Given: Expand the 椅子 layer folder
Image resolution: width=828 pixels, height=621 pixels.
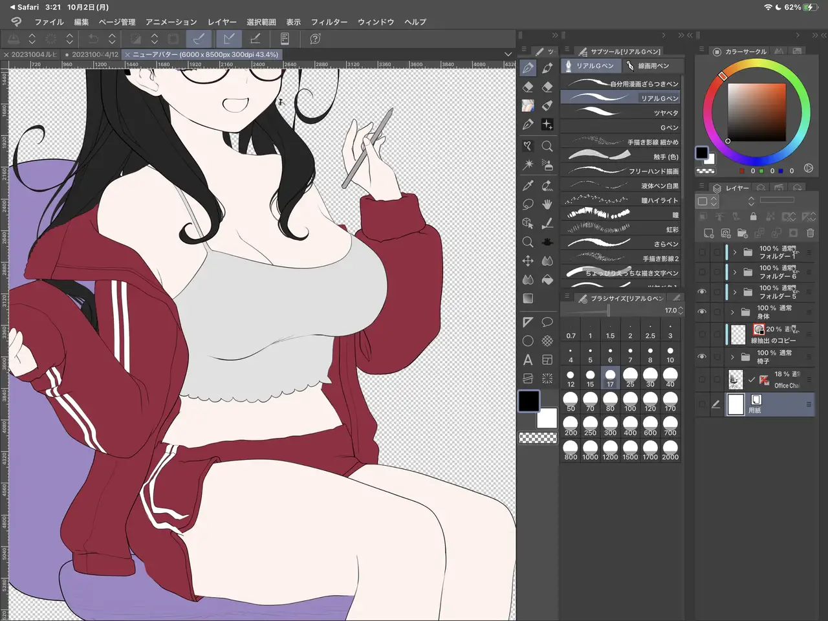Looking at the screenshot, I should [733, 357].
